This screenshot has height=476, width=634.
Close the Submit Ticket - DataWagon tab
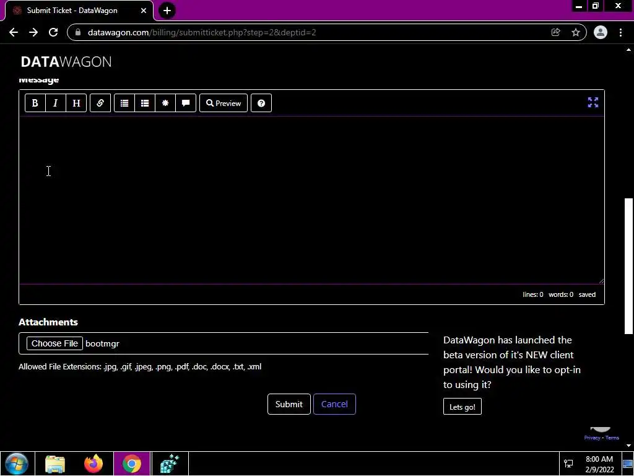144,11
